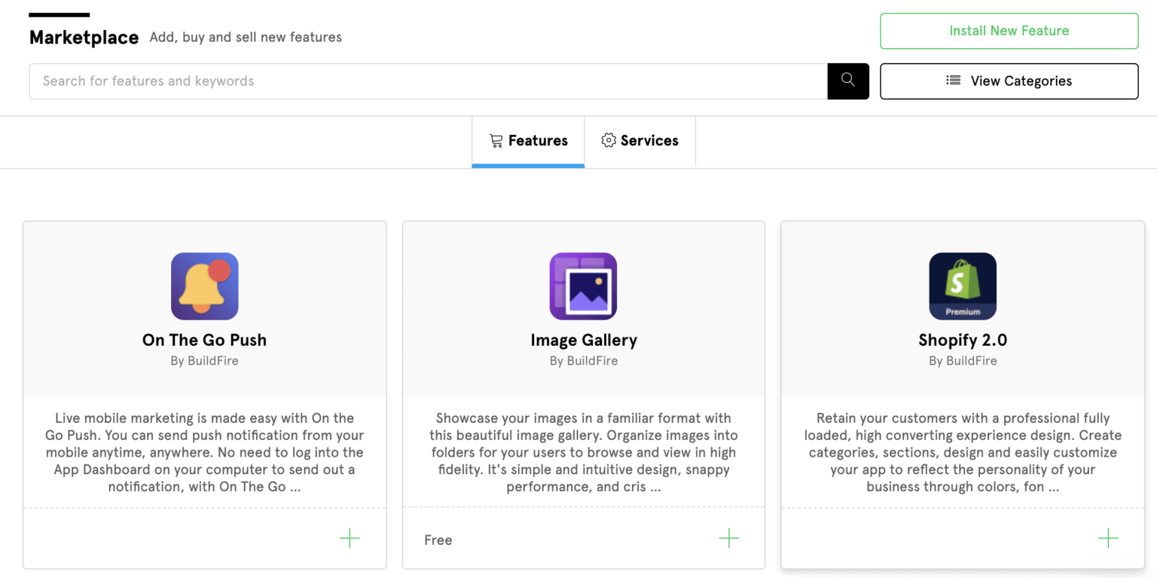1157x578 pixels.
Task: Click the Image Gallery app icon
Action: [584, 286]
